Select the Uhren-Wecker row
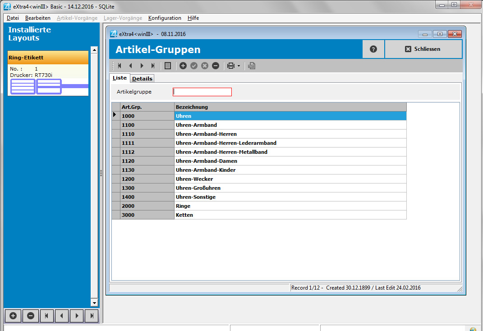 194,179
